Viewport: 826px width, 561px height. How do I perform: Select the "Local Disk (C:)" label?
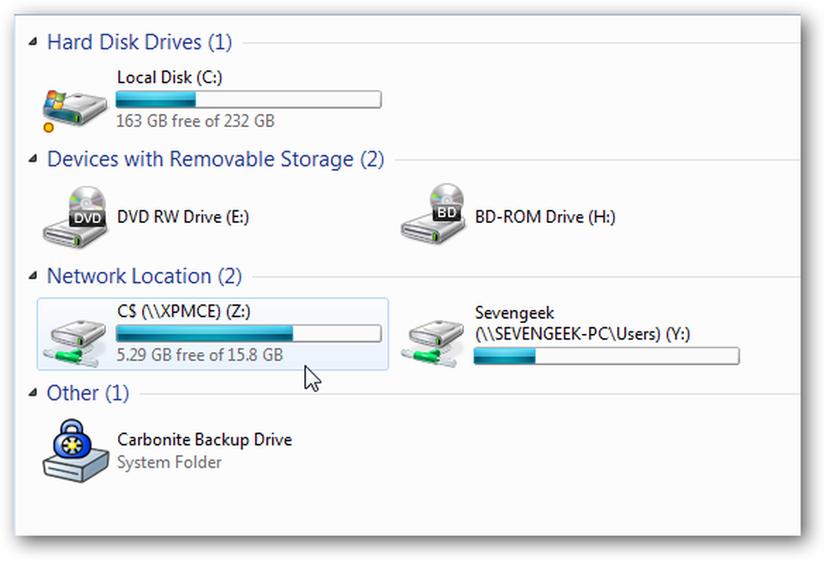(169, 78)
